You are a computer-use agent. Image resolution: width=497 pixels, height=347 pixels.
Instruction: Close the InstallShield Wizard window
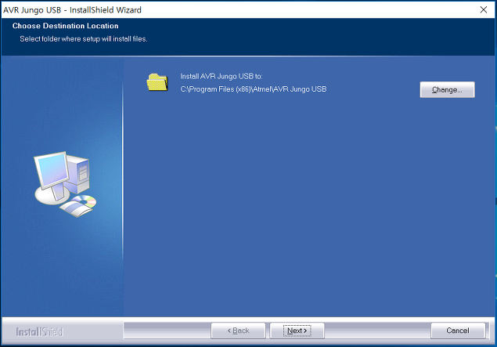[x=484, y=10]
